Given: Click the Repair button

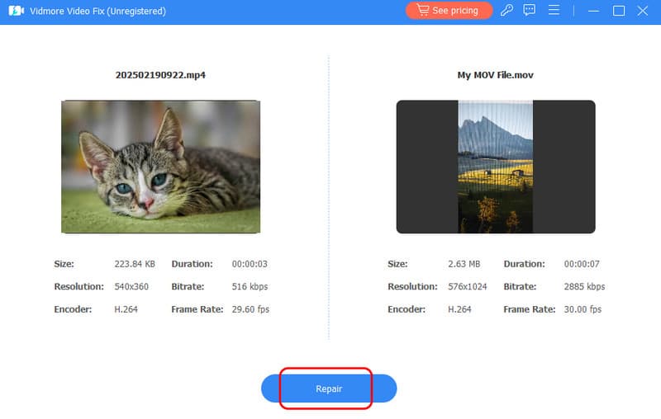Looking at the screenshot, I should pyautogui.click(x=329, y=388).
